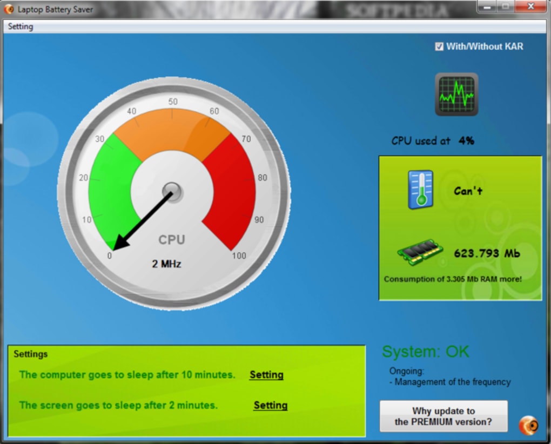
Task: Click the 'CPU used at 4%' text
Action: click(433, 141)
